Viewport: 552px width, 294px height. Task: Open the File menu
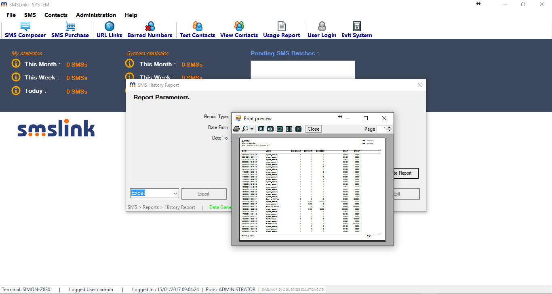tap(11, 15)
